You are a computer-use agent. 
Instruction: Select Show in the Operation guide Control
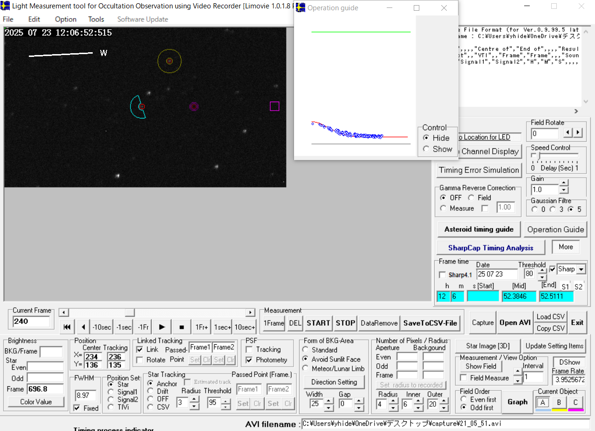[426, 149]
